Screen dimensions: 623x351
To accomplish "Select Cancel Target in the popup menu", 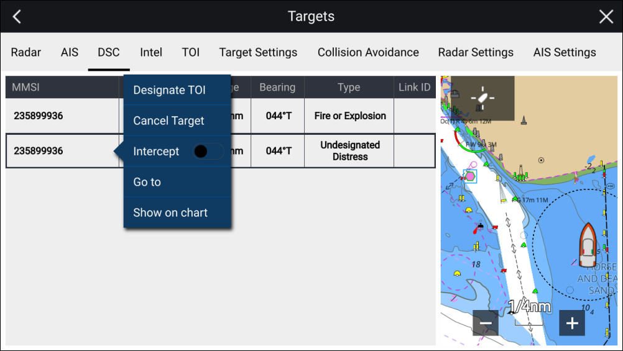I will 168,121.
